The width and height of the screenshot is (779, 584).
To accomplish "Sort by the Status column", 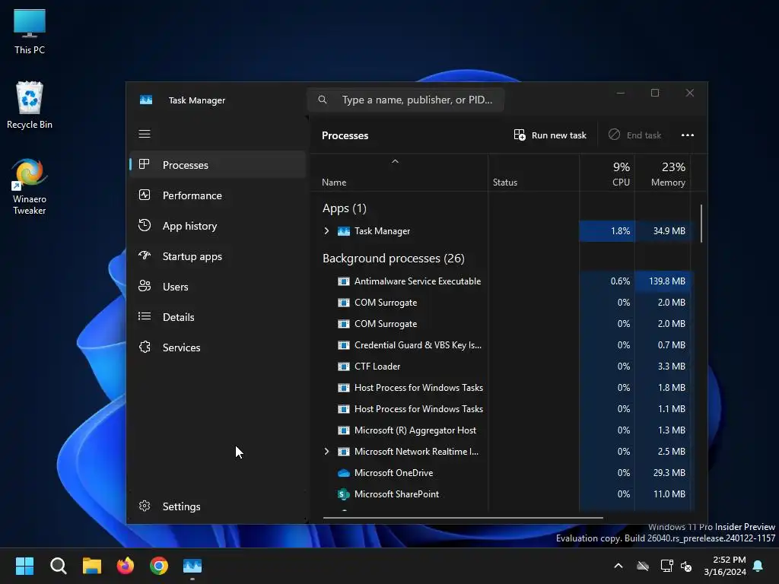I will pos(533,173).
